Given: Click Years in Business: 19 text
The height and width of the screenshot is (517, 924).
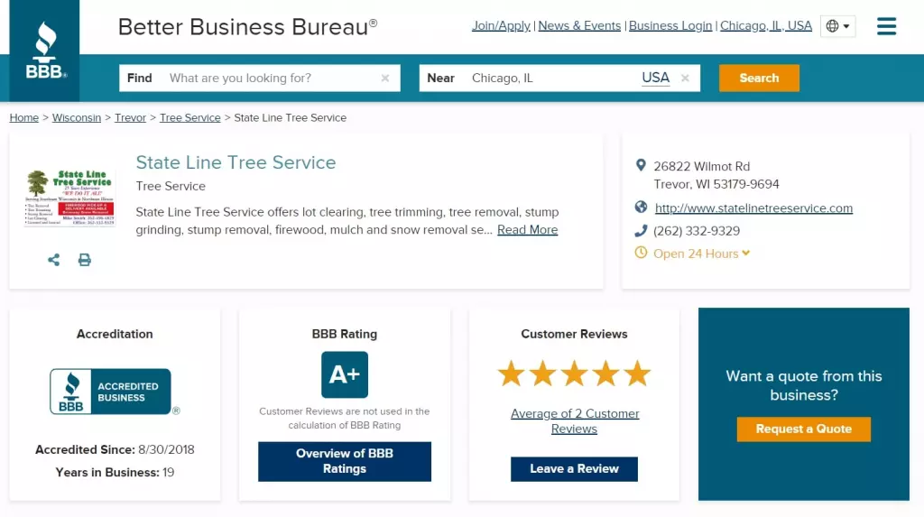Looking at the screenshot, I should (x=115, y=473).
